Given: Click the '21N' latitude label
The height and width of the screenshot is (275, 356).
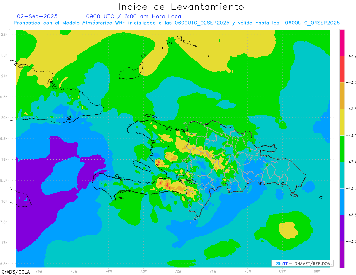Looking at the screenshot, I should pyautogui.click(x=5, y=76).
